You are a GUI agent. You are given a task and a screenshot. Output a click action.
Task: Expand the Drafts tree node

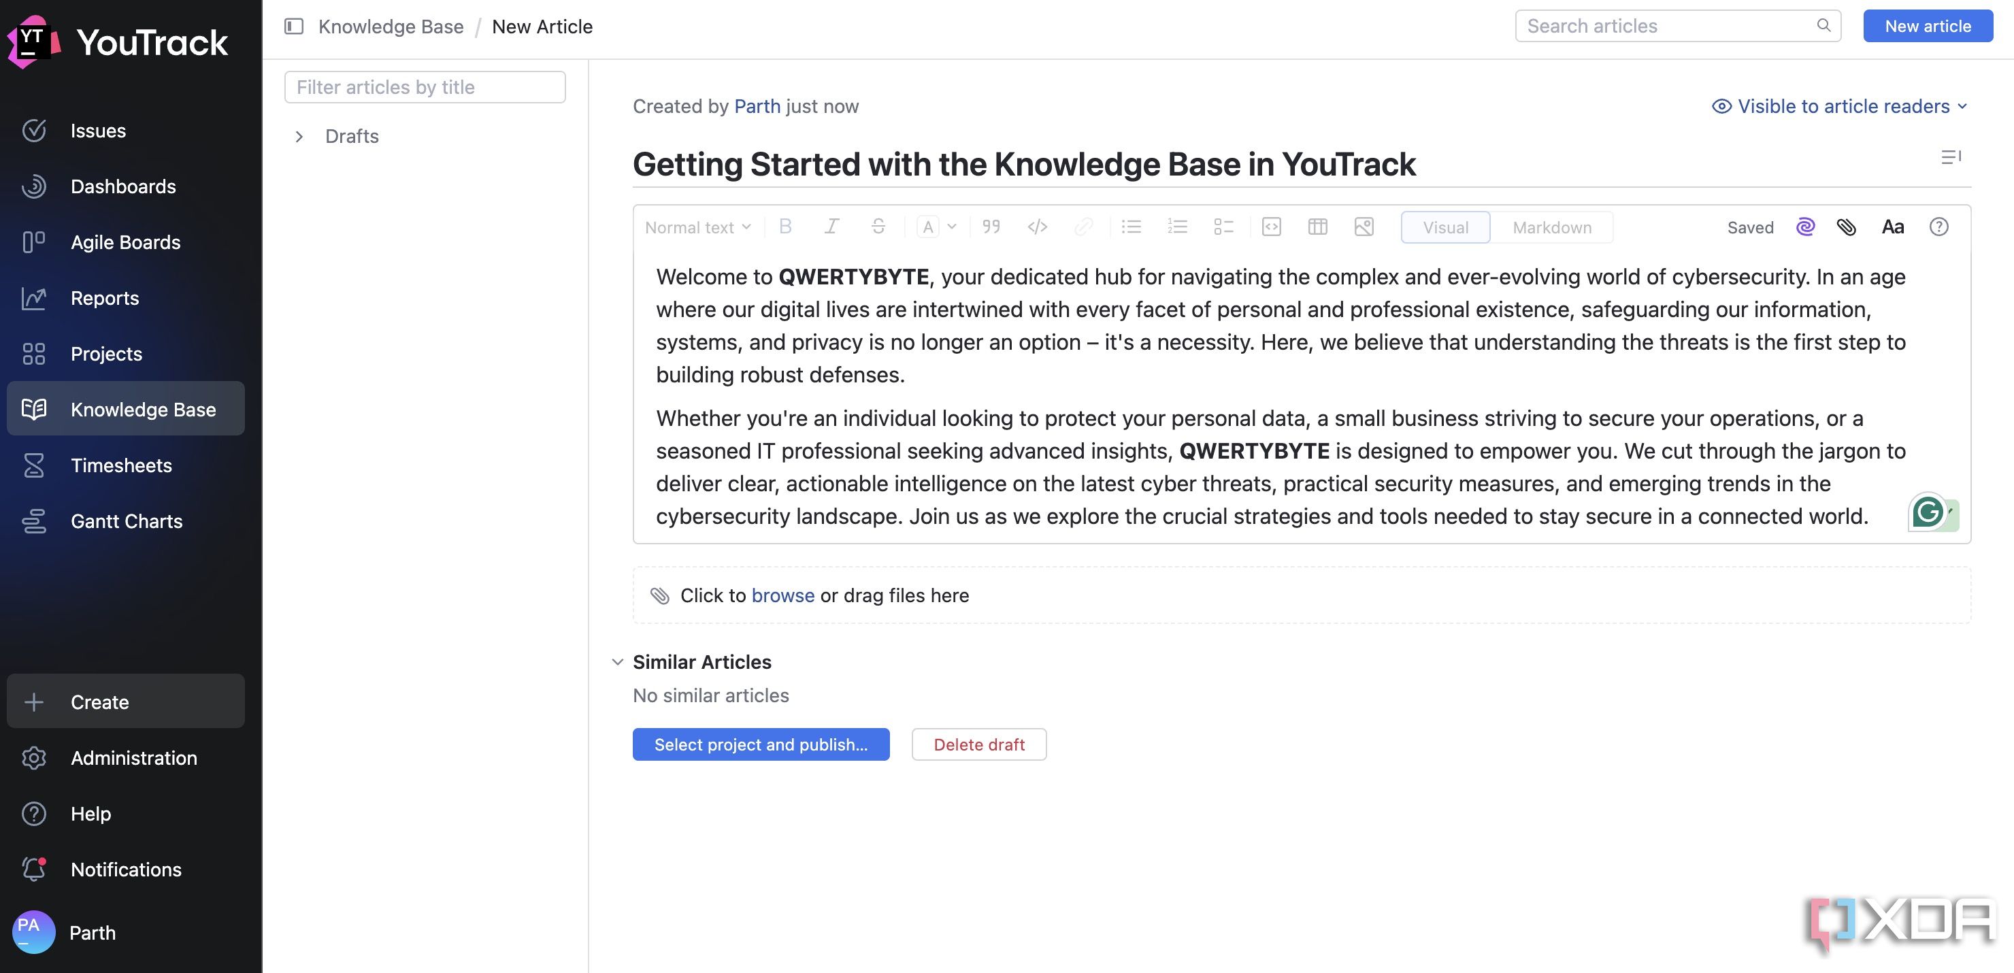pos(299,137)
